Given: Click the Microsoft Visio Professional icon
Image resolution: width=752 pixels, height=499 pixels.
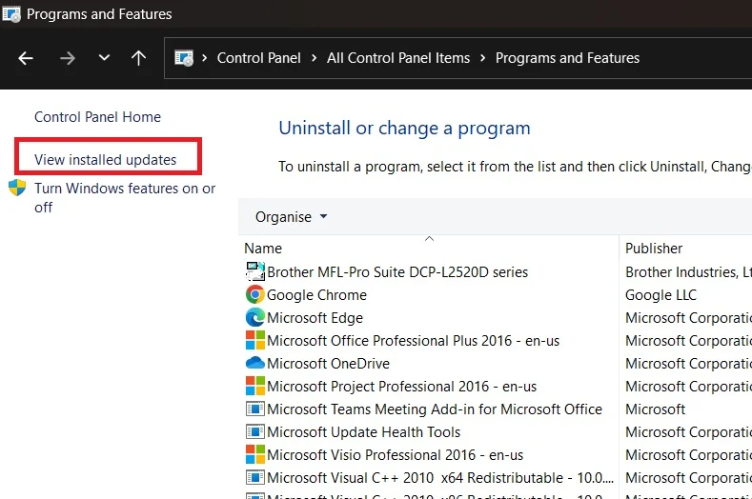Looking at the screenshot, I should click(254, 455).
